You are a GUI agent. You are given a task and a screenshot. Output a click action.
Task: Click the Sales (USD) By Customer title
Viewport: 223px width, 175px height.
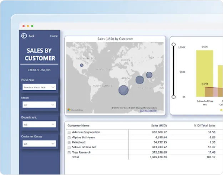coord(115,39)
